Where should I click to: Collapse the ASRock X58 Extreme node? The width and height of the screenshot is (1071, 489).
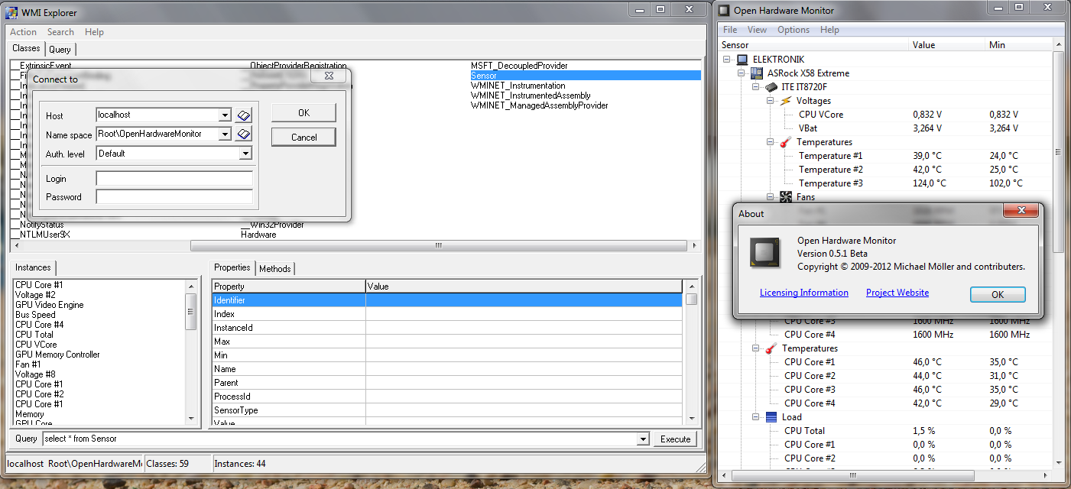[742, 73]
